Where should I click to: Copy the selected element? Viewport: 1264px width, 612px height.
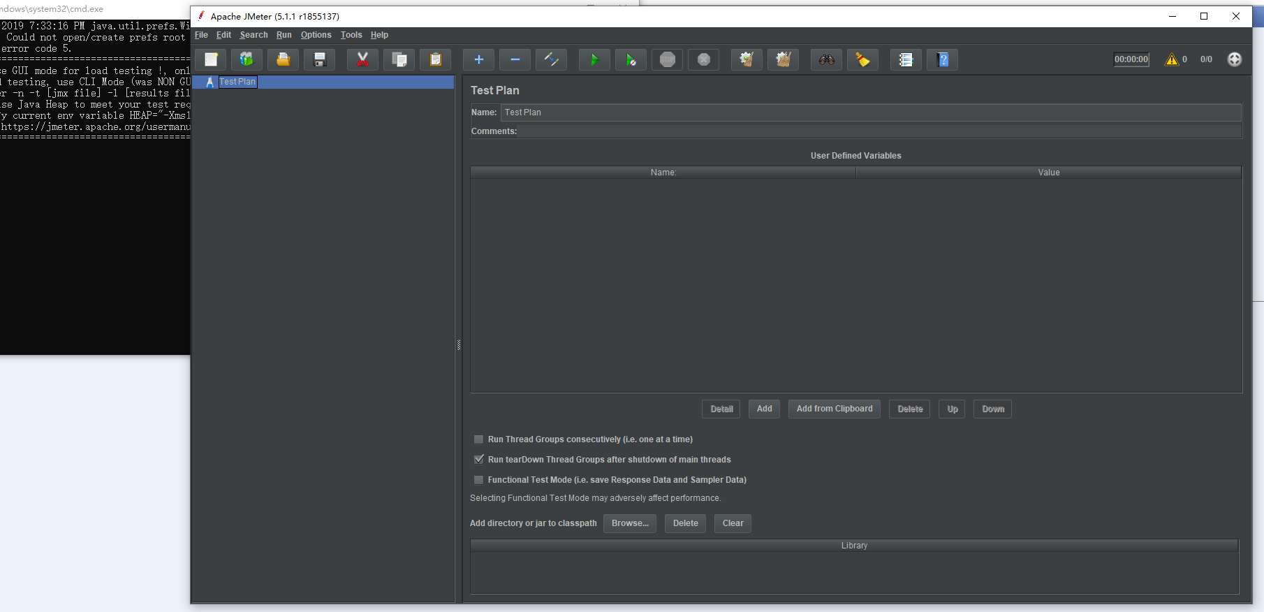click(x=399, y=59)
